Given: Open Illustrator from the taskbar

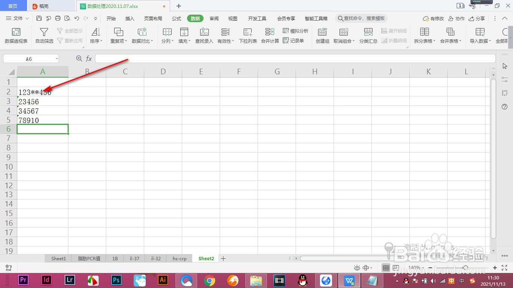Looking at the screenshot, I should click(163, 280).
